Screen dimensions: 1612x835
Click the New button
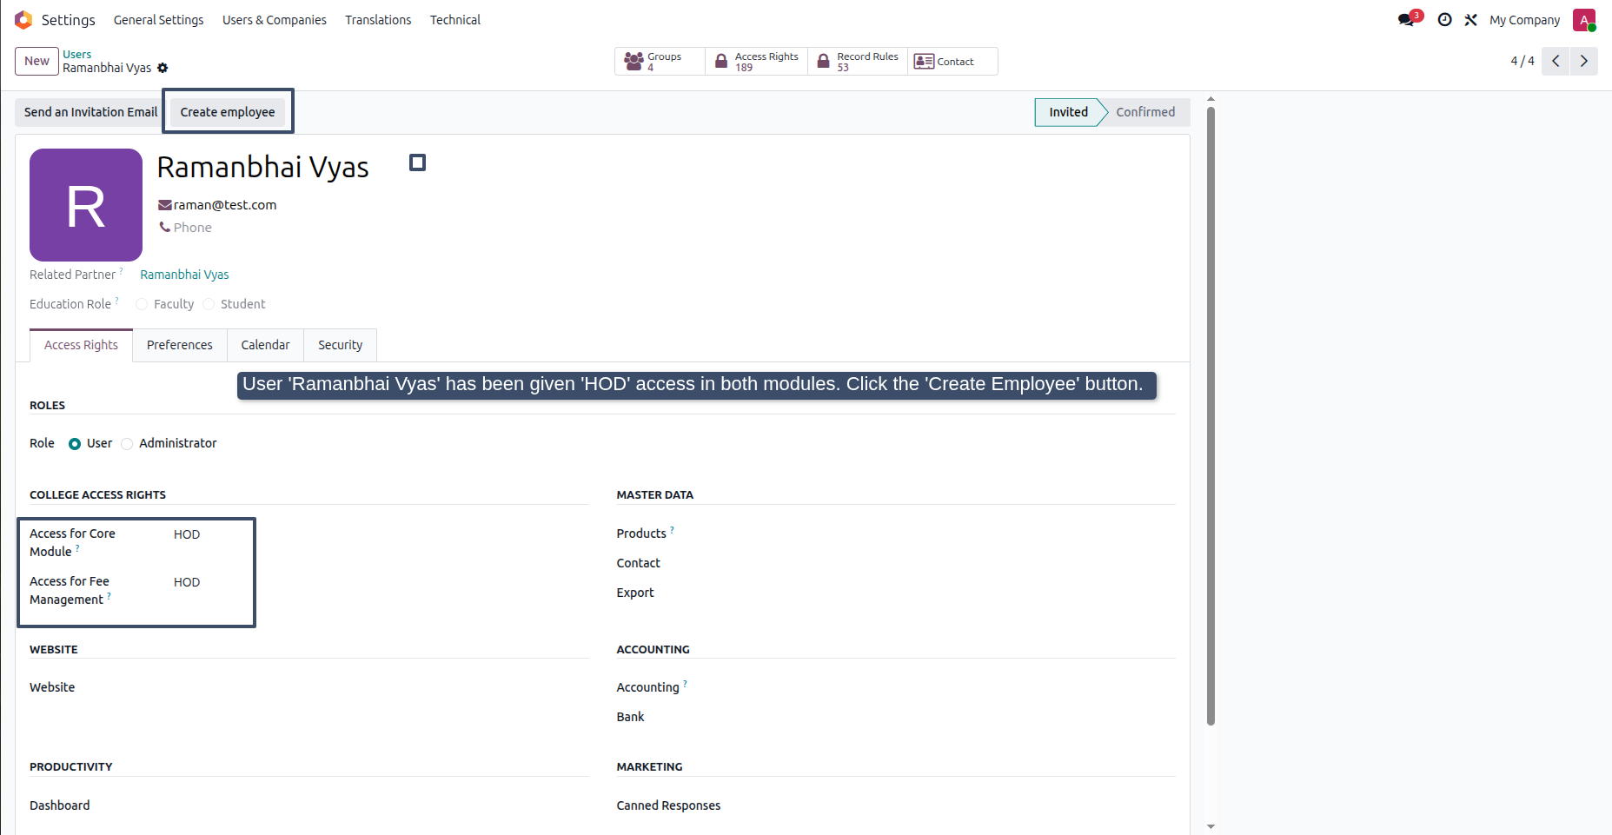(x=36, y=61)
